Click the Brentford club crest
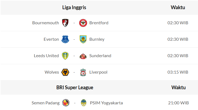Screen dimensions: 198x110 83,23
